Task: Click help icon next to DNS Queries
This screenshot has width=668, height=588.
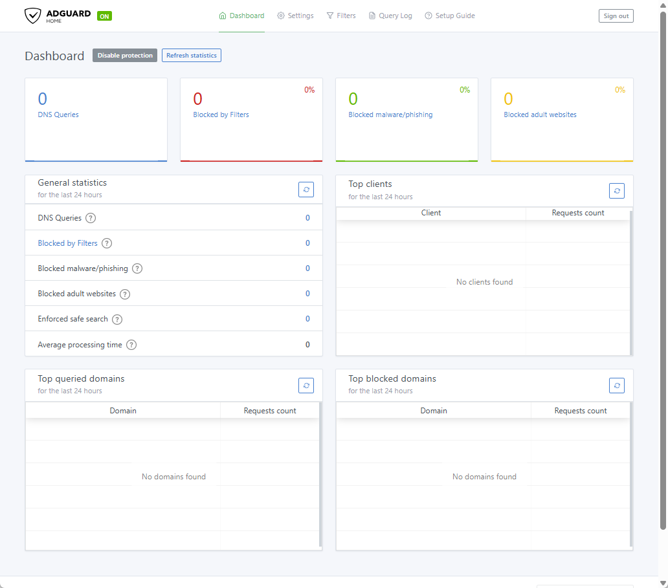Action: (91, 218)
